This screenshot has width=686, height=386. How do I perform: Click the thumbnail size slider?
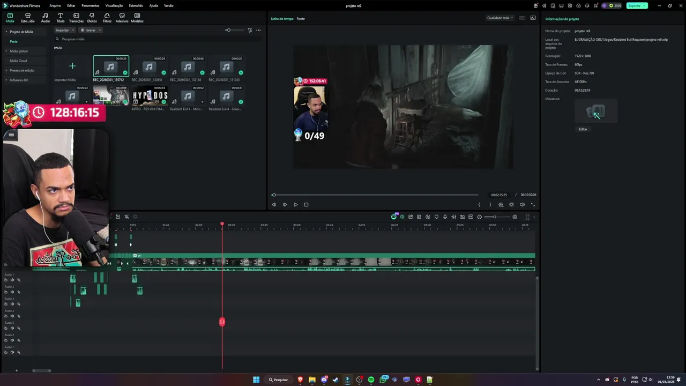point(235,30)
